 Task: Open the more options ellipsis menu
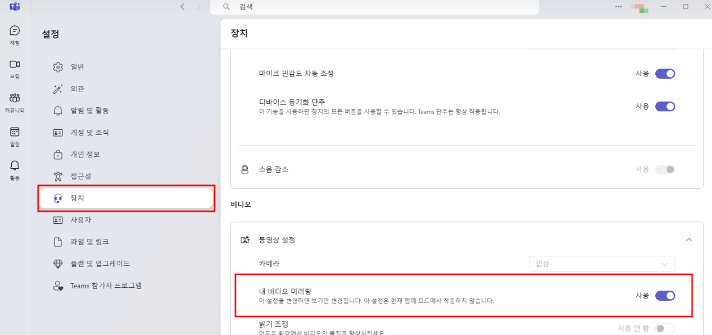coord(619,7)
